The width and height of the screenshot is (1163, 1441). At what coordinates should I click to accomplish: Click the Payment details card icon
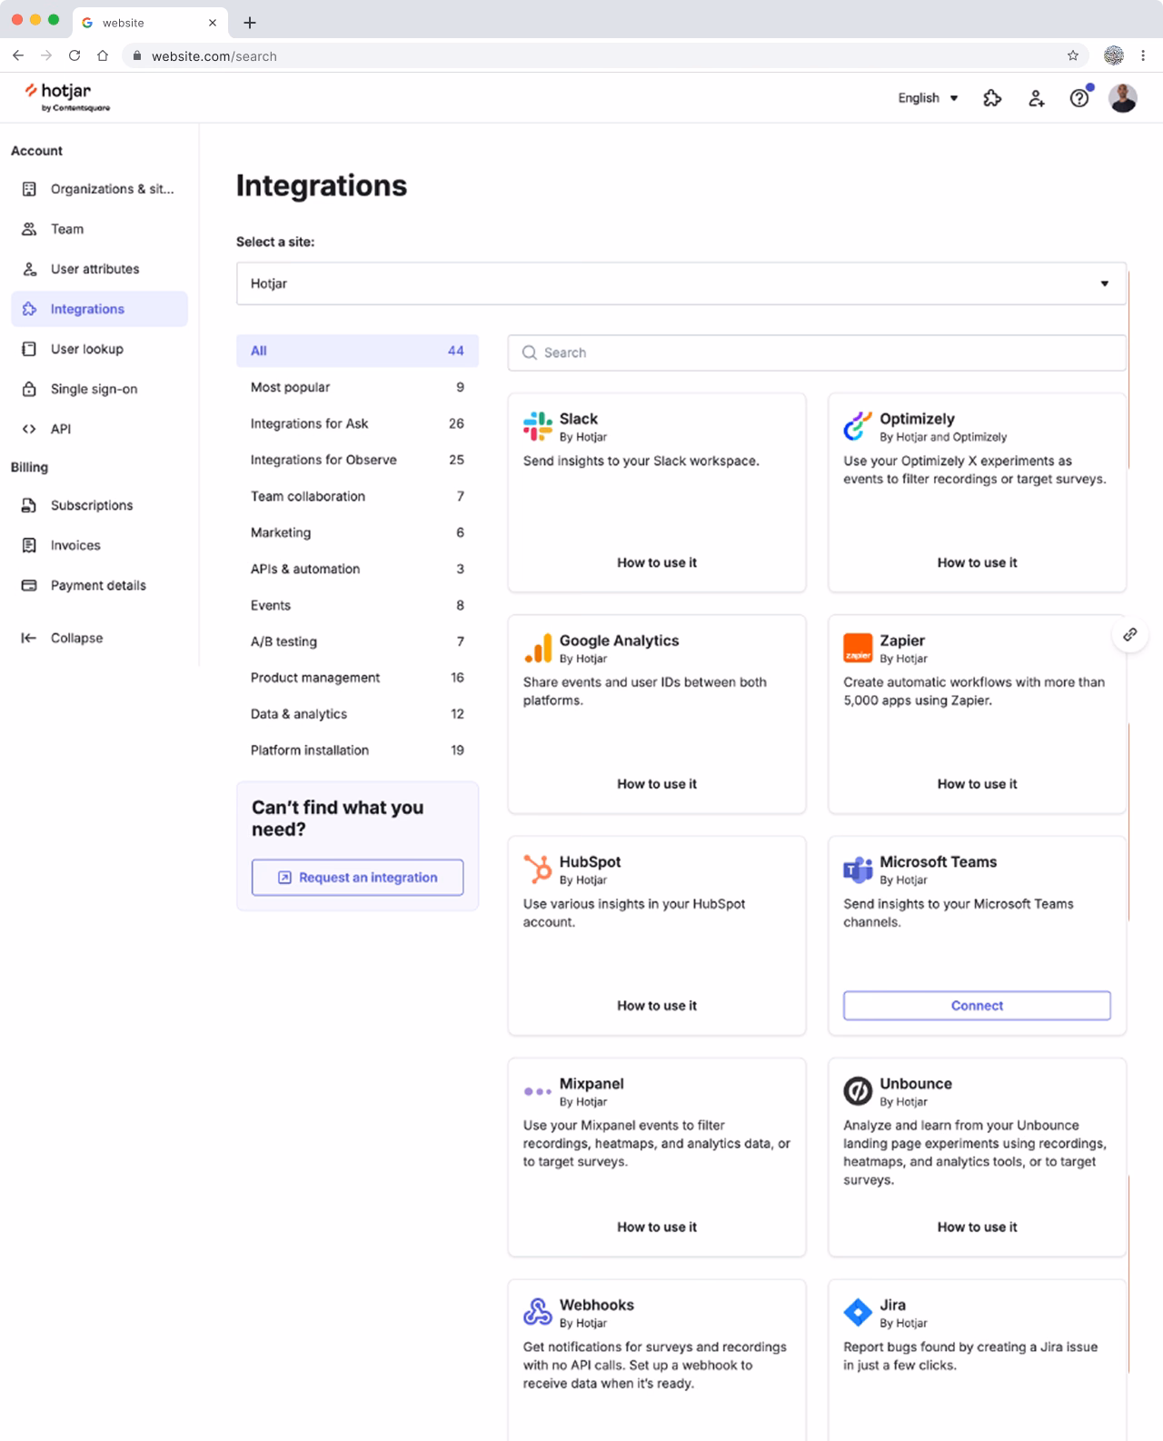point(29,585)
